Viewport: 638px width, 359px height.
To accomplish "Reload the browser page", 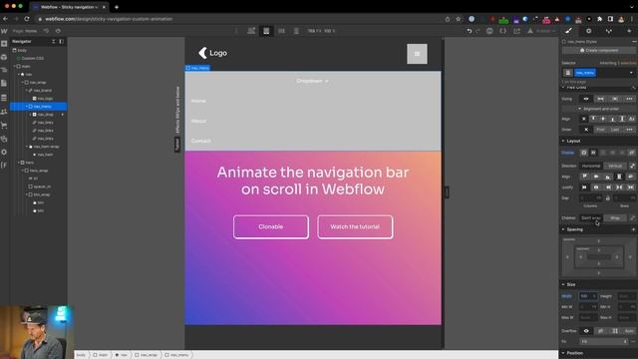I will [27, 19].
